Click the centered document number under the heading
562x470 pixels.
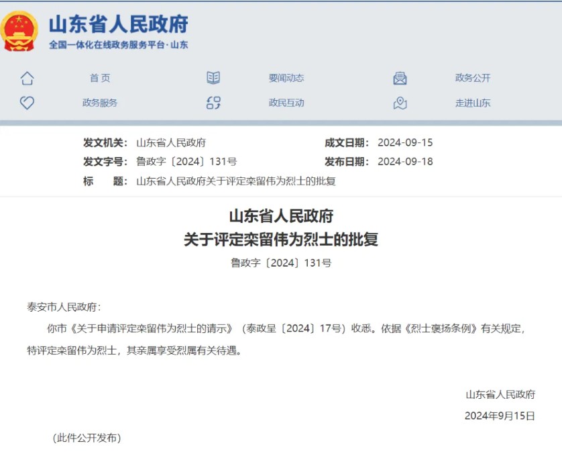(281, 263)
